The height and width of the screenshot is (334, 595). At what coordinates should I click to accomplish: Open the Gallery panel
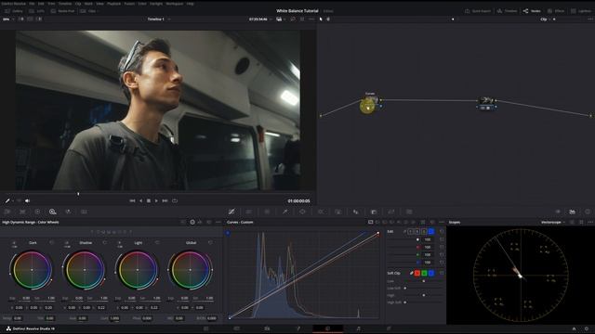point(14,11)
